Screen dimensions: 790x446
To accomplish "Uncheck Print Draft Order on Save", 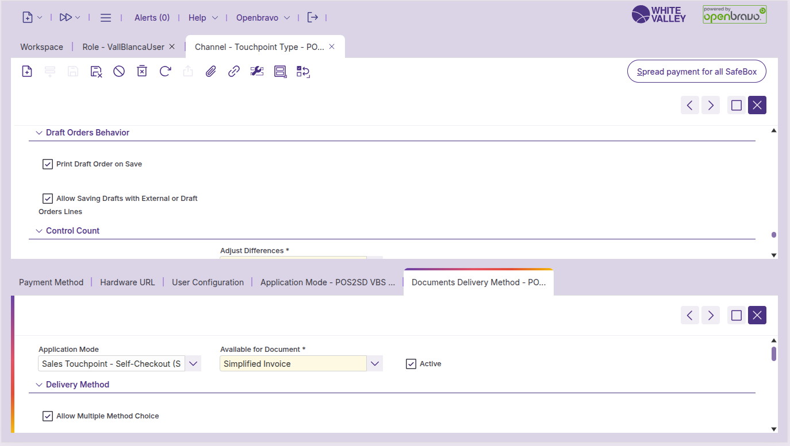I will pos(48,164).
